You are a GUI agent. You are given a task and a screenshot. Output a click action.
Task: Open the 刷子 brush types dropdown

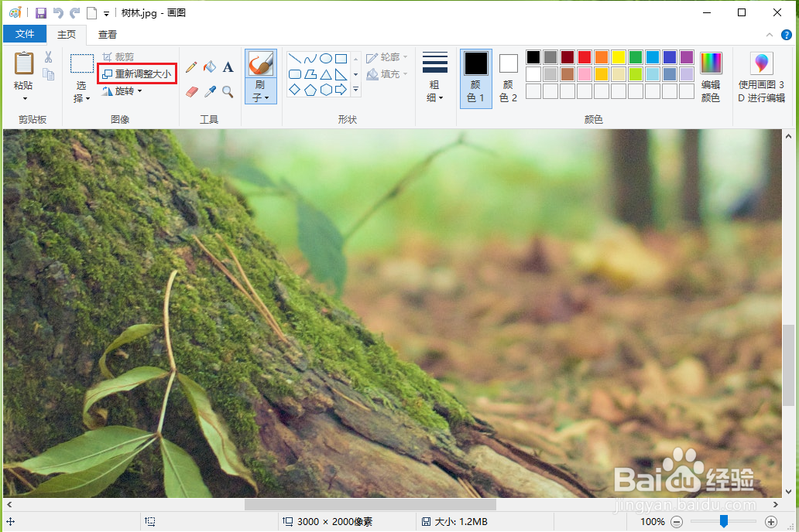pyautogui.click(x=261, y=91)
